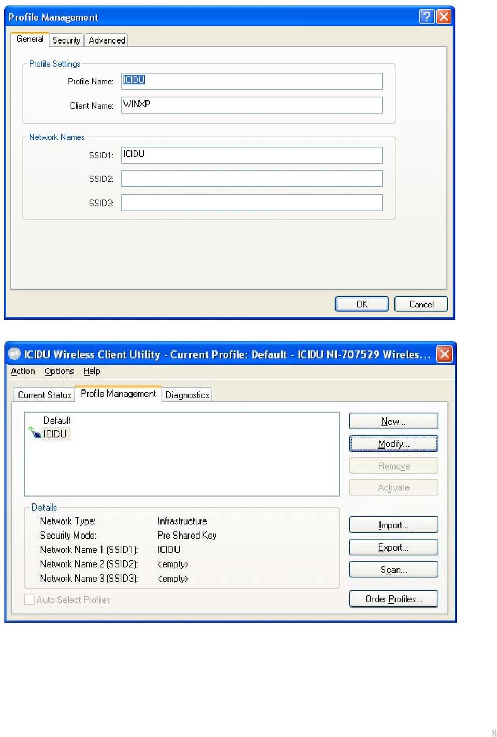Click the <empty> value for Network Name 2

pyautogui.click(x=173, y=564)
